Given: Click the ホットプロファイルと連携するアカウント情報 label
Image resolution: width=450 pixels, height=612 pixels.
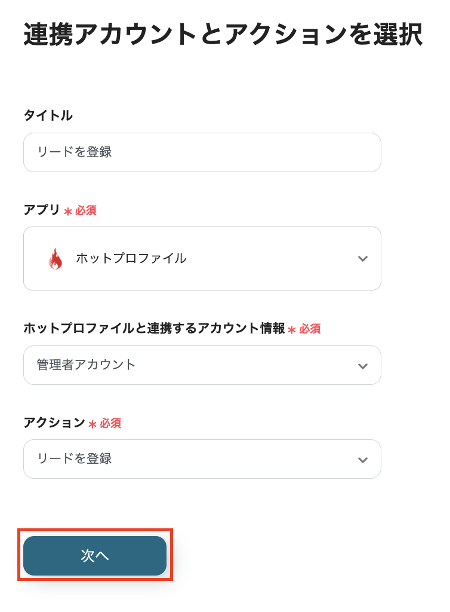Looking at the screenshot, I should pos(154,328).
